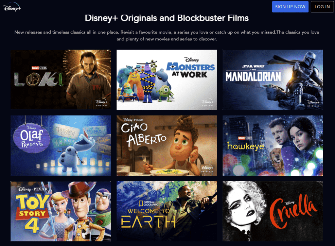The height and width of the screenshot is (246, 335).
Task: Open the Olaf Presents tile
Action: pyautogui.click(x=61, y=146)
